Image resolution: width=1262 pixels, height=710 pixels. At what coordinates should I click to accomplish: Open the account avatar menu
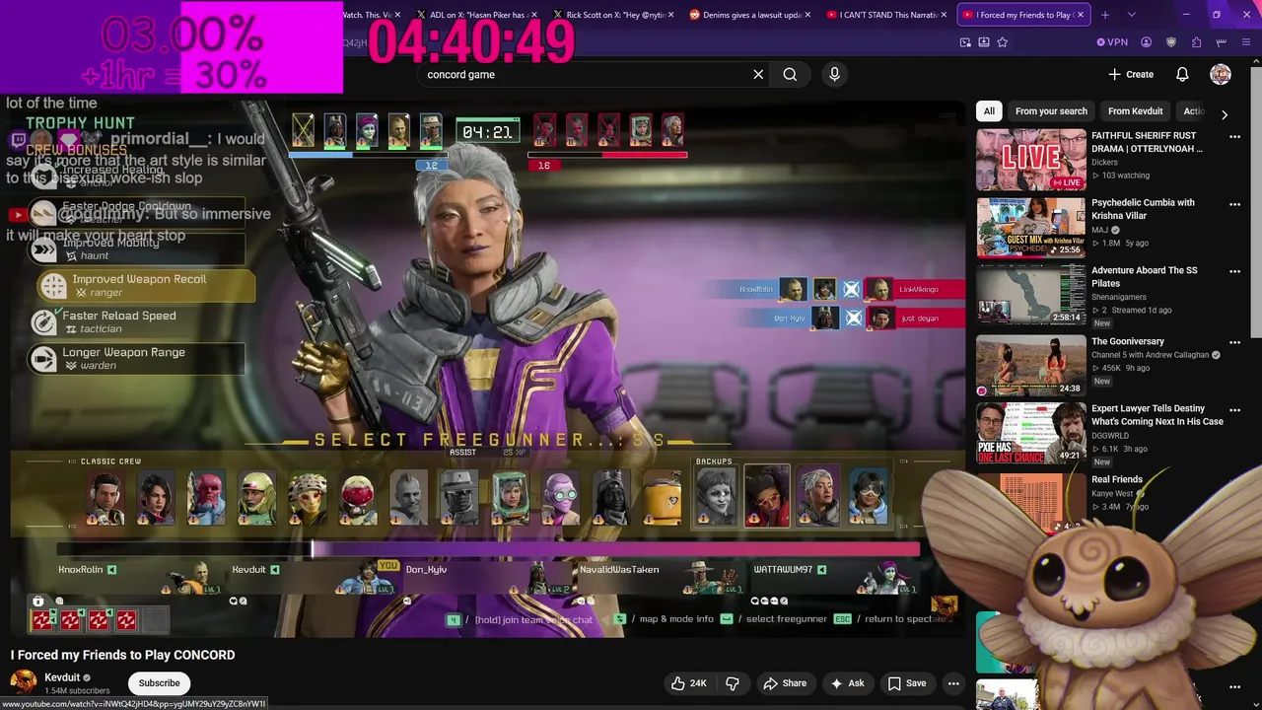point(1221,74)
